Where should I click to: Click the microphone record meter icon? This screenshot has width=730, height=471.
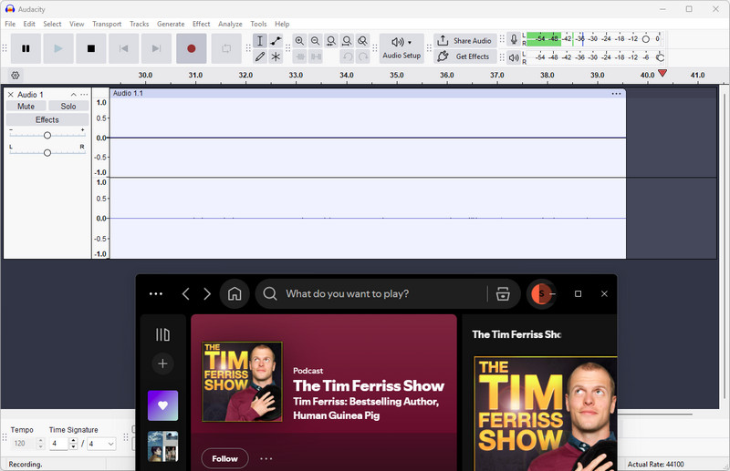(514, 40)
